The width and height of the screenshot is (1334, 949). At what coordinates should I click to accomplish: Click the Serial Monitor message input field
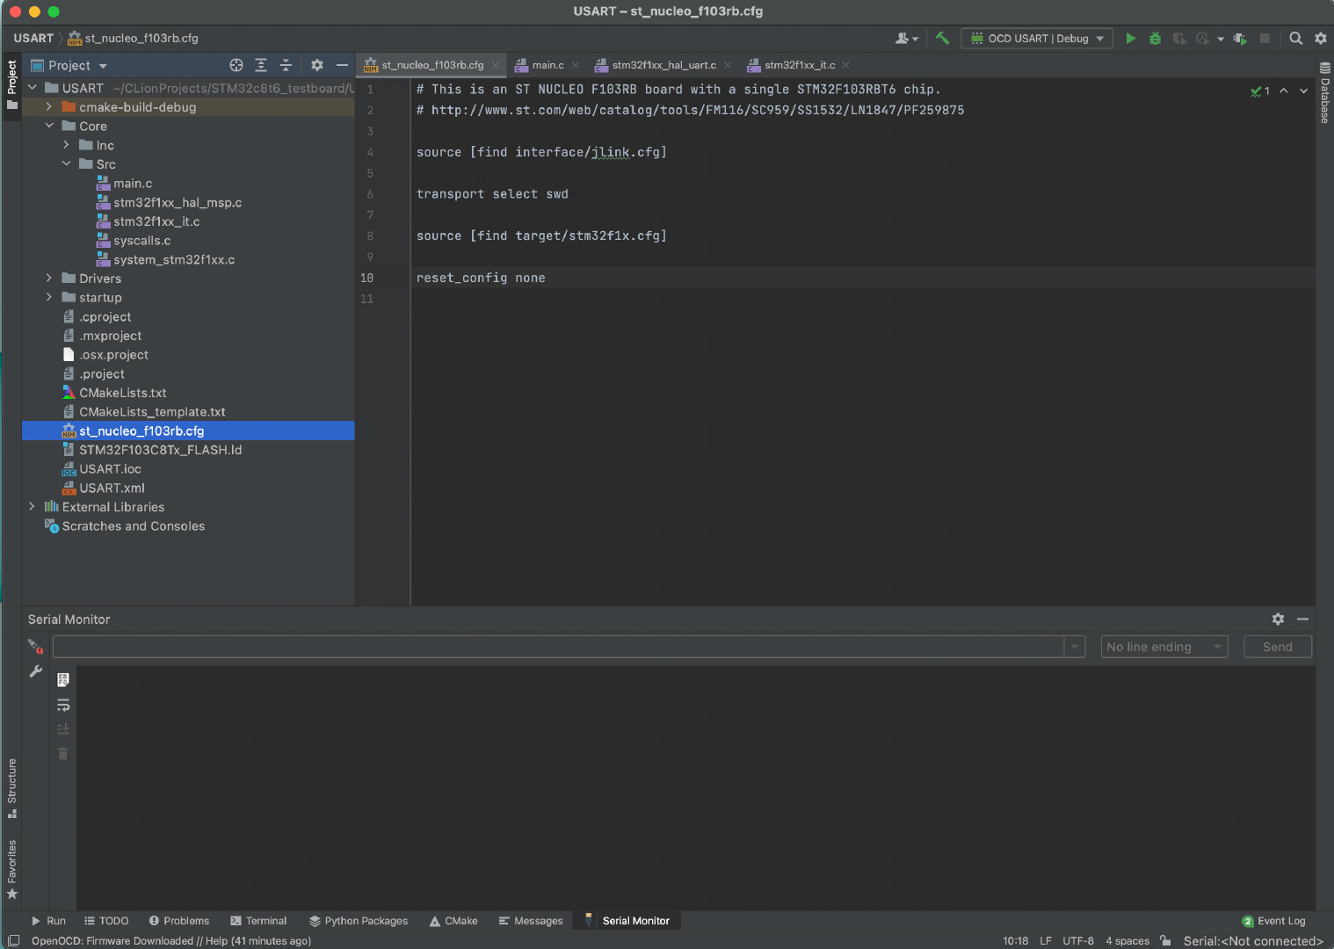(x=562, y=646)
